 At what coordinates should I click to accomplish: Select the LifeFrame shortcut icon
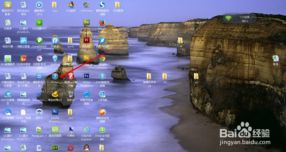pos(86,5)
